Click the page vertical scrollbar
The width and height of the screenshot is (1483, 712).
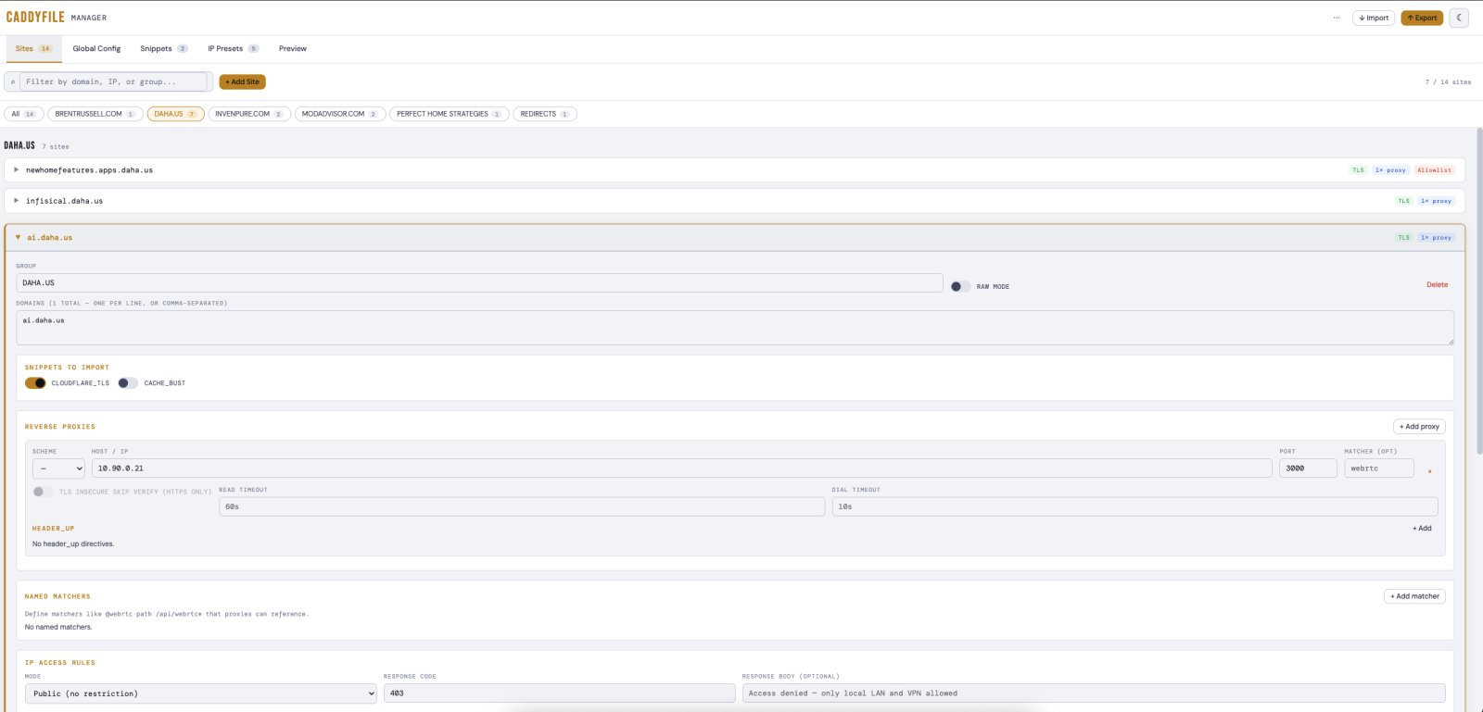click(1479, 291)
